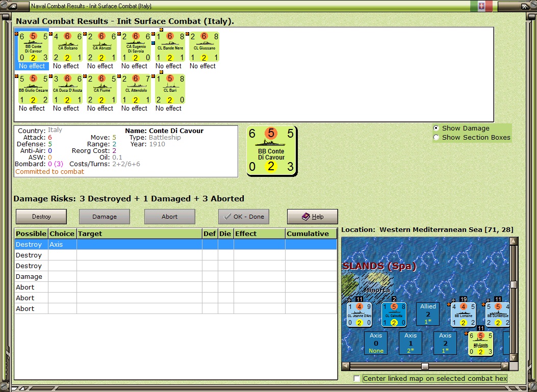Click the map vertical scrollbar thumb
537x392 pixels.
coord(514,284)
